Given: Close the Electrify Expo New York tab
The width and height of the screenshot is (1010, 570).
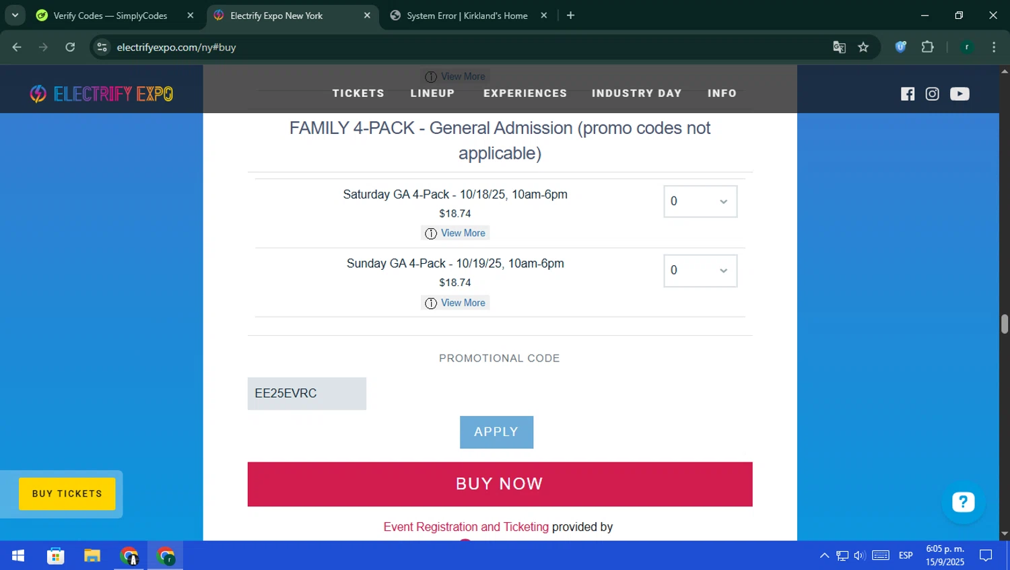Looking at the screenshot, I should 367,15.
